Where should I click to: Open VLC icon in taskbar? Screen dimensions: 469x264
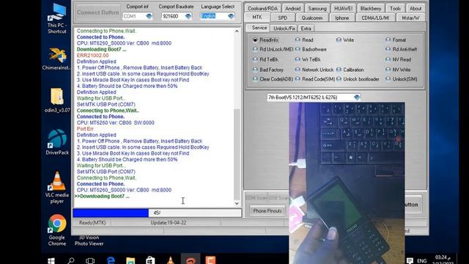[x=171, y=261]
